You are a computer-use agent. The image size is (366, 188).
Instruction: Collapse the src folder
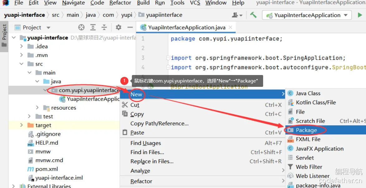(x=22, y=64)
